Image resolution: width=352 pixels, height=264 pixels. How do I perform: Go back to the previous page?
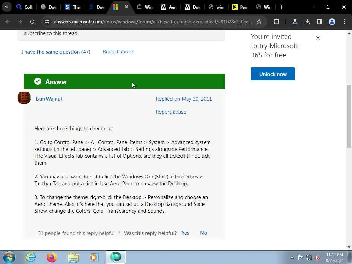click(x=8, y=22)
